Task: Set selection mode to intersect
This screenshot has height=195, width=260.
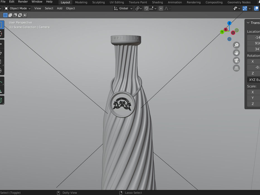Action: pyautogui.click(x=25, y=15)
